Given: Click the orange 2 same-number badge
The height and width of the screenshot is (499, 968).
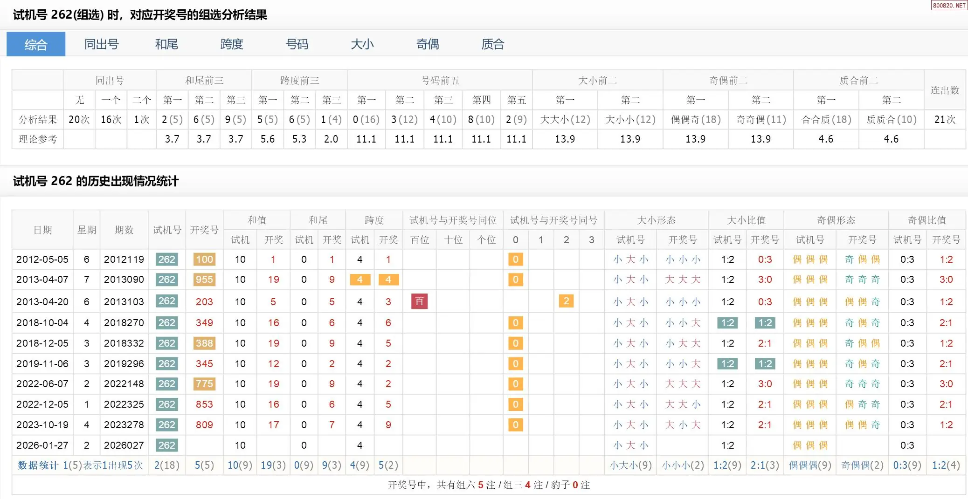Looking at the screenshot, I should coord(566,301).
